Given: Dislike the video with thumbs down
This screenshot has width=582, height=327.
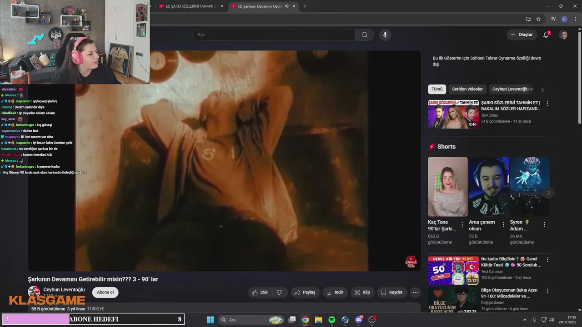Looking at the screenshot, I should pos(280,292).
